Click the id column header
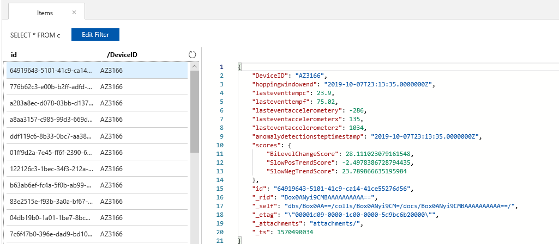The image size is (559, 244). pos(14,55)
